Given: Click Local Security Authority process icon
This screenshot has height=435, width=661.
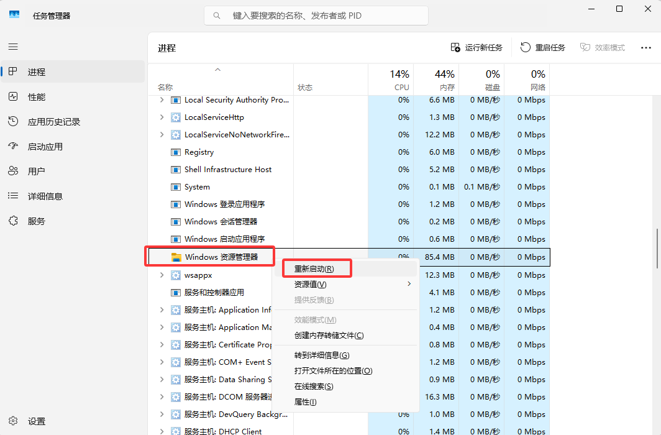Looking at the screenshot, I should click(175, 100).
